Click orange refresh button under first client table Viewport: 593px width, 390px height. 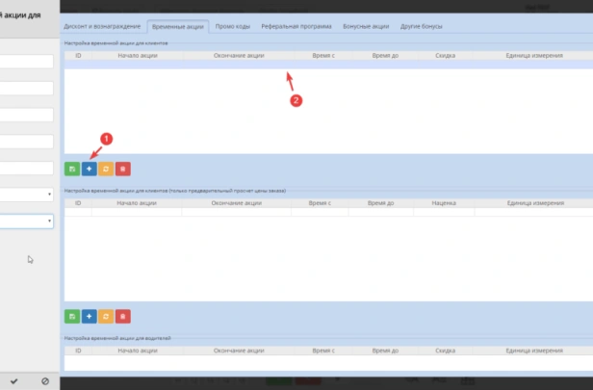[106, 169]
